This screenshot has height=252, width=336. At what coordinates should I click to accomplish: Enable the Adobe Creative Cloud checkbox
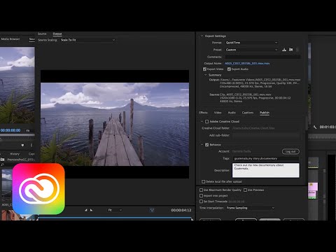coord(206,122)
